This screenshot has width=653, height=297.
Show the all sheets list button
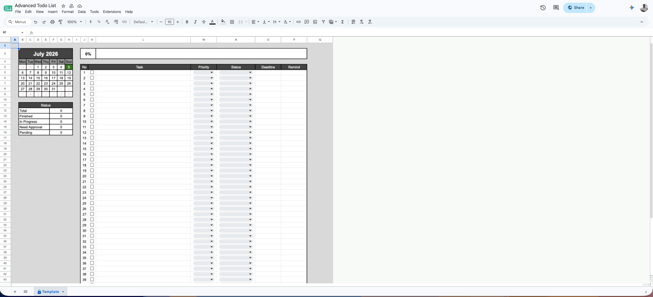click(x=26, y=292)
